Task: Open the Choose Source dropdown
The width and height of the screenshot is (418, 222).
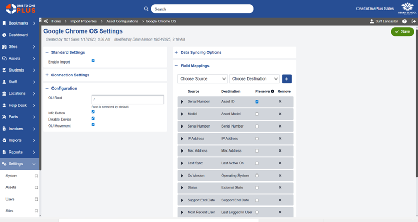Action: (203, 79)
